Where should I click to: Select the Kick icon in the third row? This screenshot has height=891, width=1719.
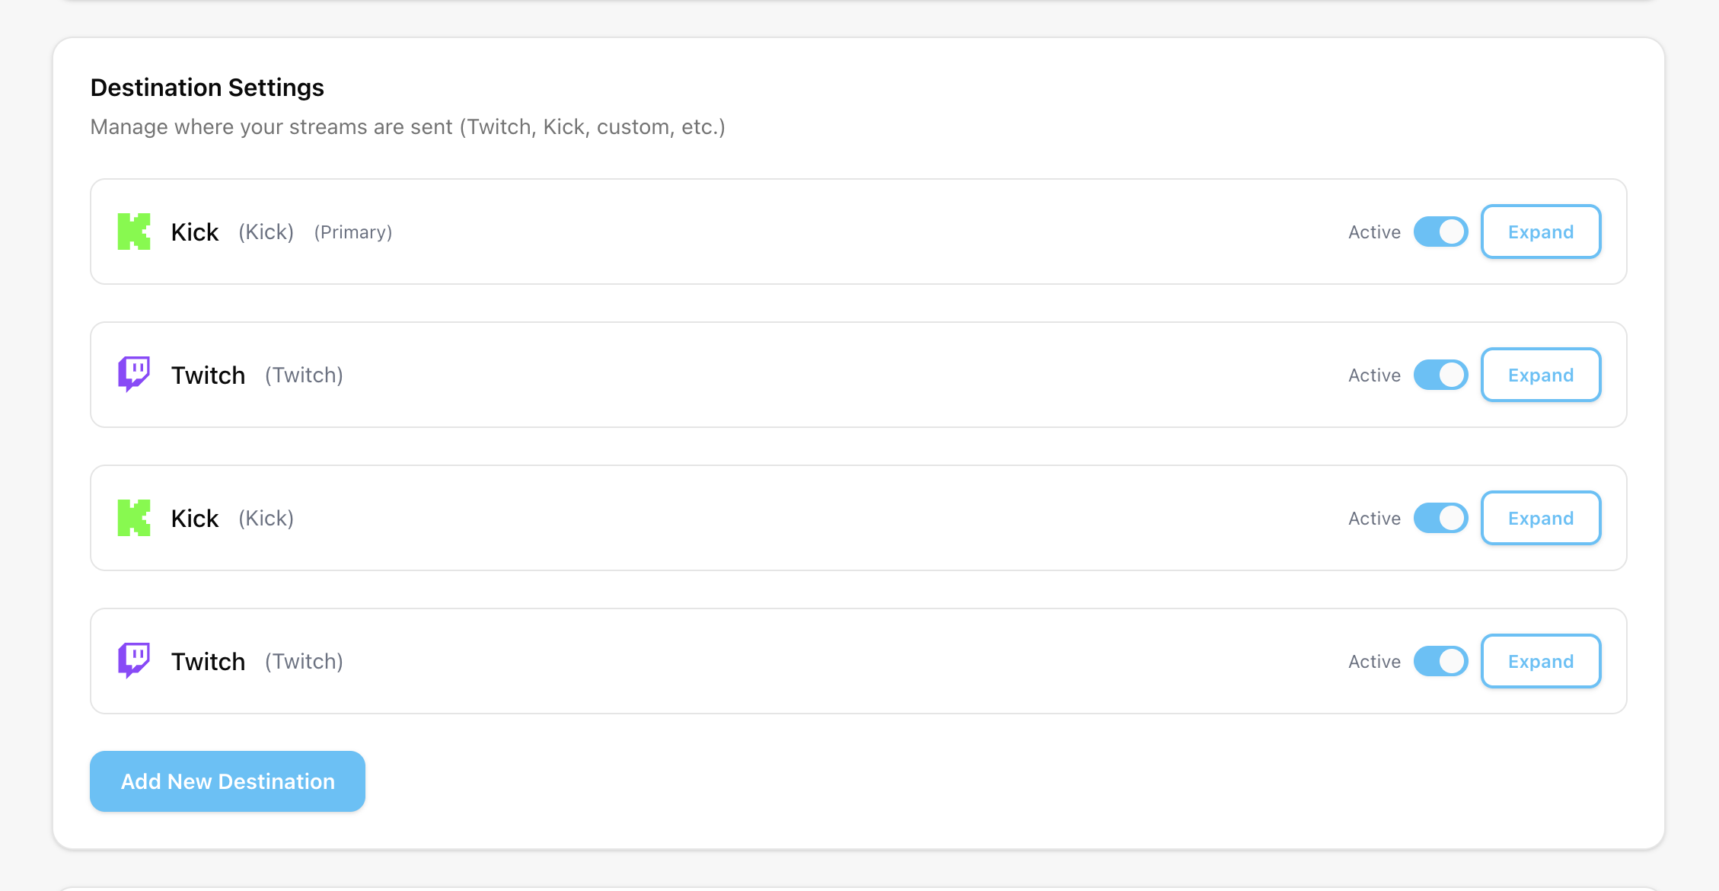tap(134, 517)
